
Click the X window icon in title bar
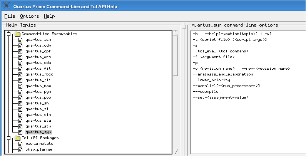coord(7,5)
